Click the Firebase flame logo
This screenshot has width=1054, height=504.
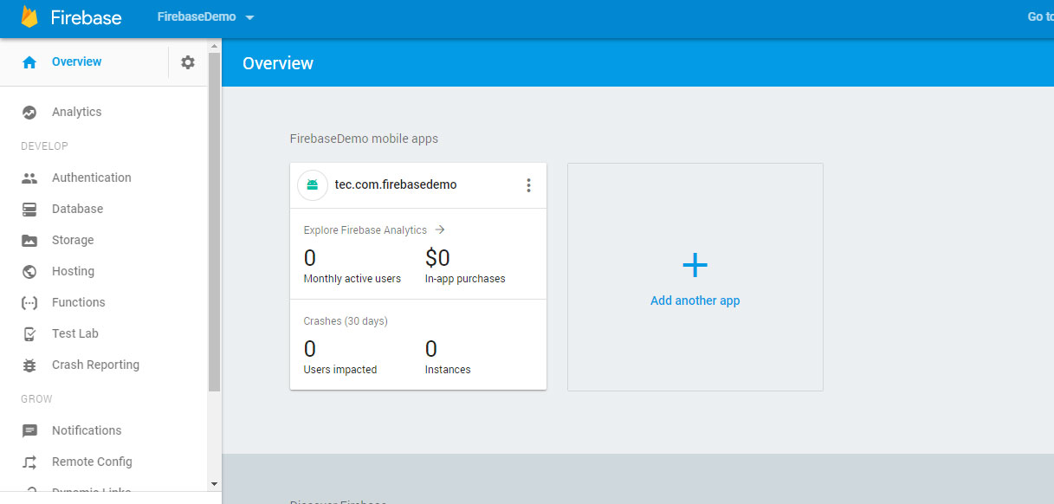(30, 17)
